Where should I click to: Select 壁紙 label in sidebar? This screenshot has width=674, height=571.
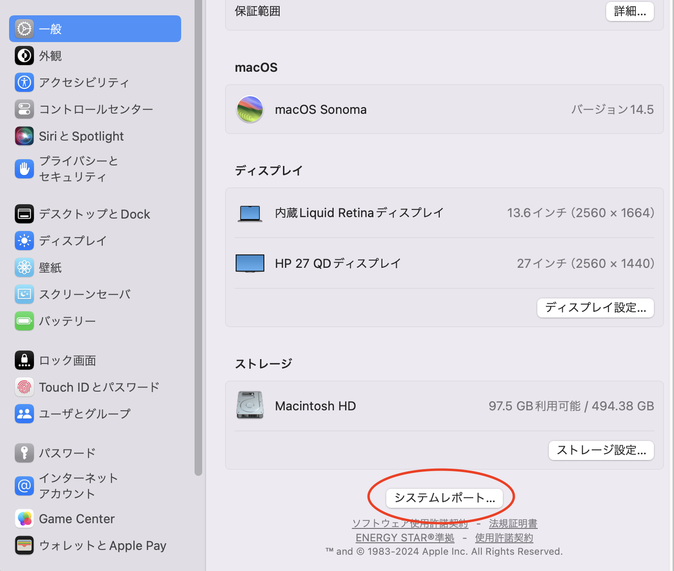pyautogui.click(x=50, y=267)
